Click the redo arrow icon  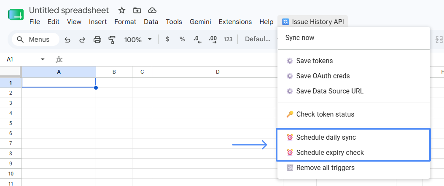pos(82,40)
